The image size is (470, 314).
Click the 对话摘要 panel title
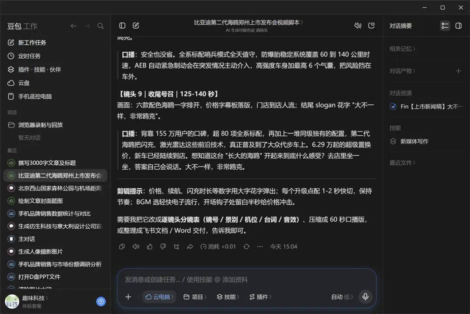(x=400, y=26)
